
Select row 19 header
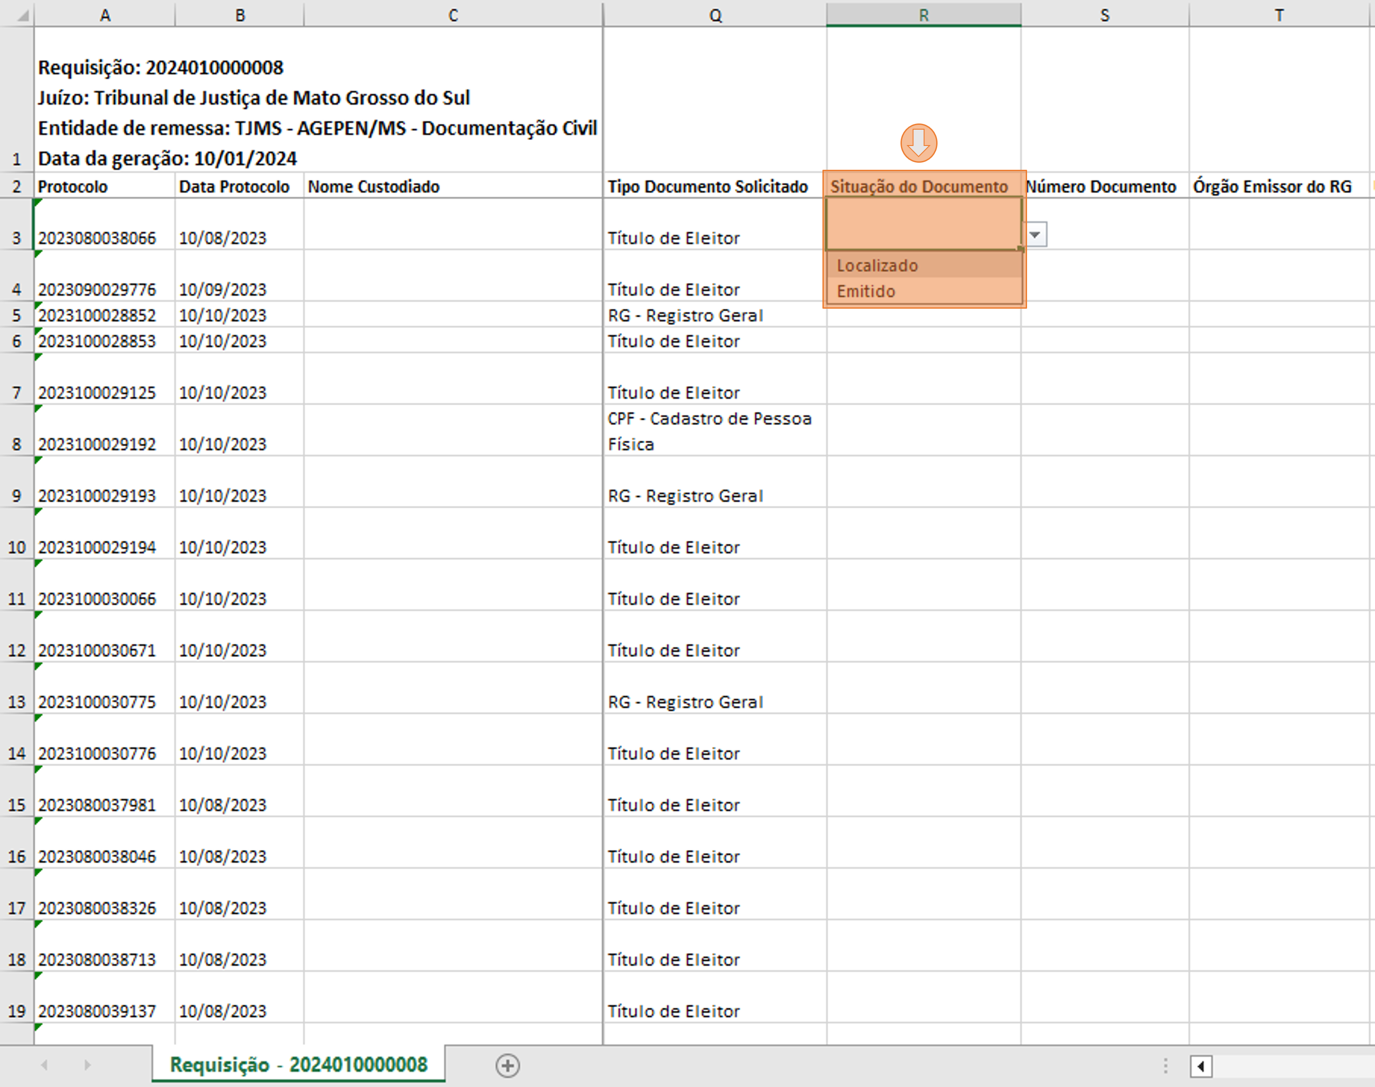coord(17,998)
